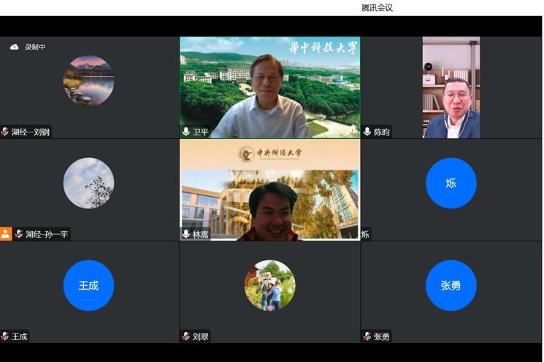Click 湖经-孙一平's muted microphone icon
Viewport: 544px width, 362px height.
[x=19, y=235]
